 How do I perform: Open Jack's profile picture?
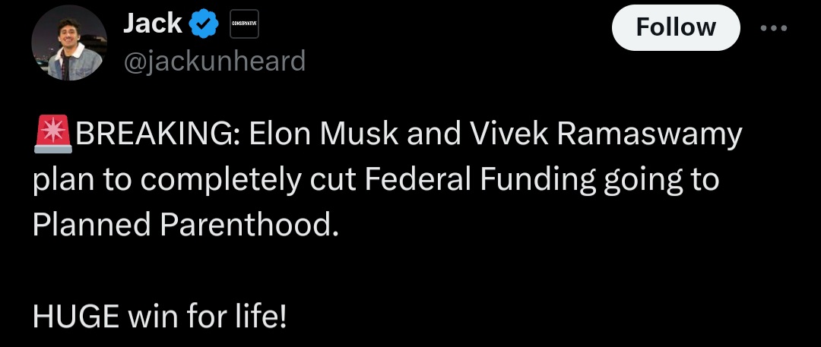[x=68, y=47]
